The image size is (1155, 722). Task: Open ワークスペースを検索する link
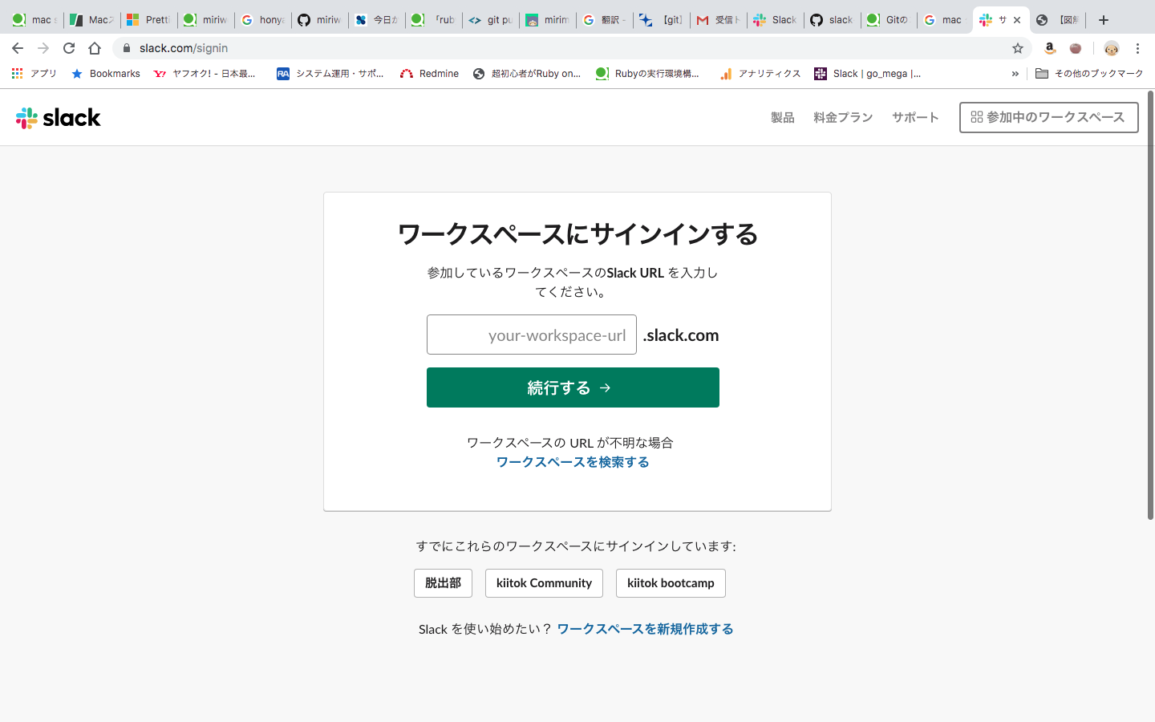click(573, 462)
